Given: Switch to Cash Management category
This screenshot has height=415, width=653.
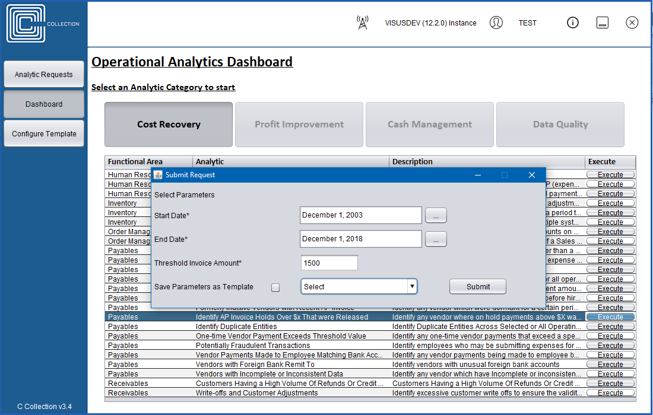Looking at the screenshot, I should [430, 124].
